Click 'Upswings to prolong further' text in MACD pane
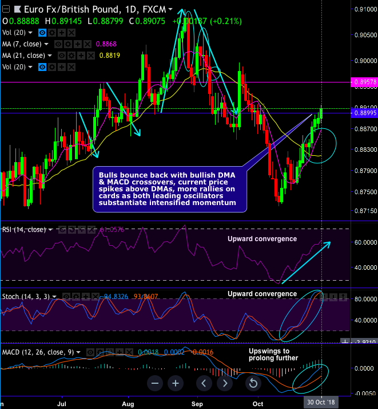 (x=273, y=355)
